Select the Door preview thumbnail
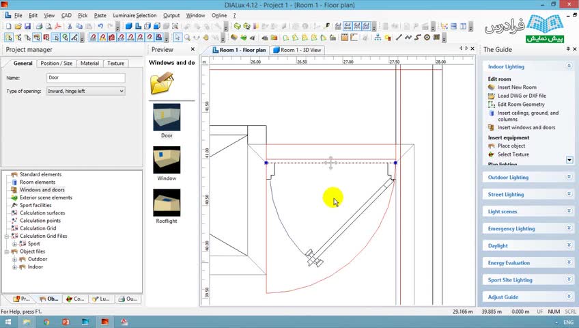579x328 pixels. pos(167,117)
